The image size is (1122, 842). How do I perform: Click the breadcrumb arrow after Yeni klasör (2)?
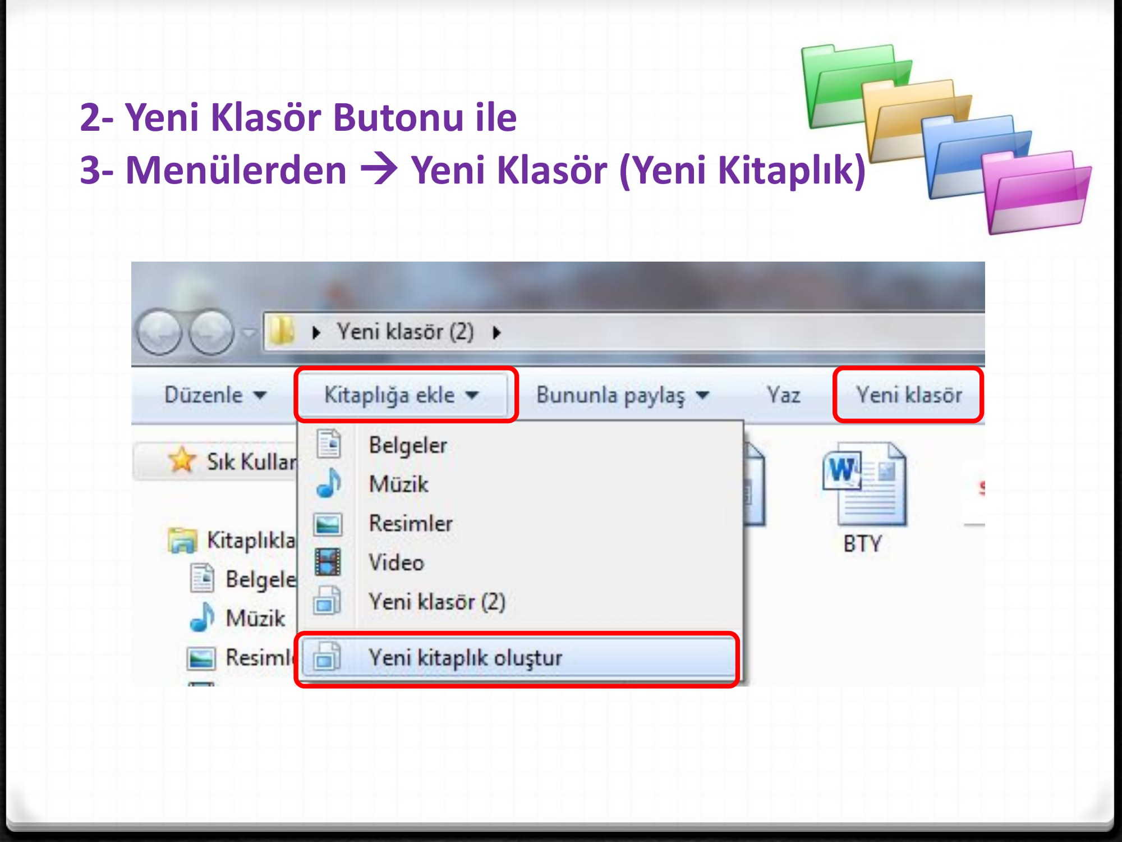pyautogui.click(x=496, y=331)
